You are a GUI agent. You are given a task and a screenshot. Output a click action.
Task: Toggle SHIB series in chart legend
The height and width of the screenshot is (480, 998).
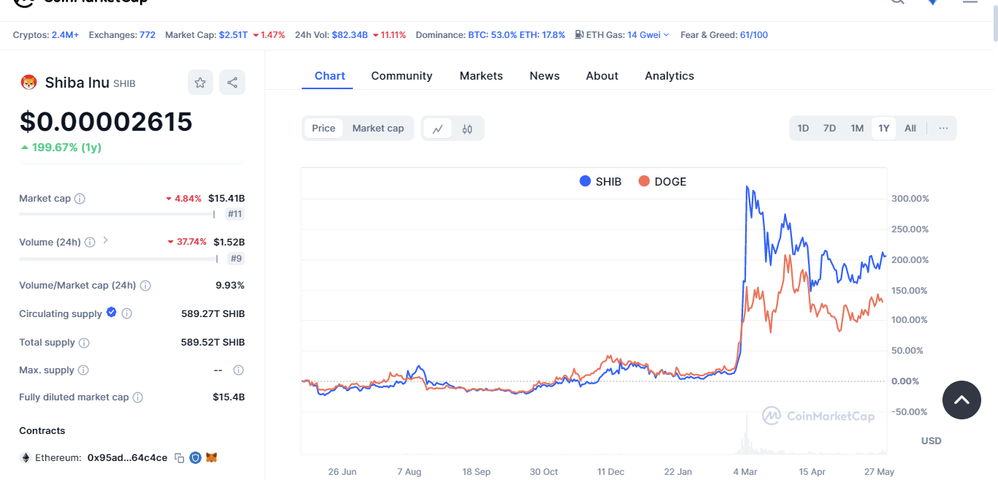[600, 181]
